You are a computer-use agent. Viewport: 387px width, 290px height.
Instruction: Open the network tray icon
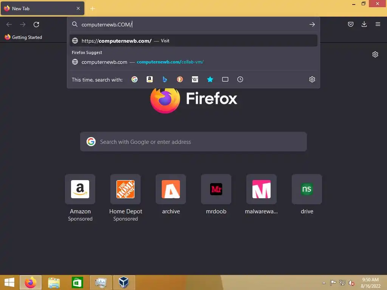(x=342, y=282)
